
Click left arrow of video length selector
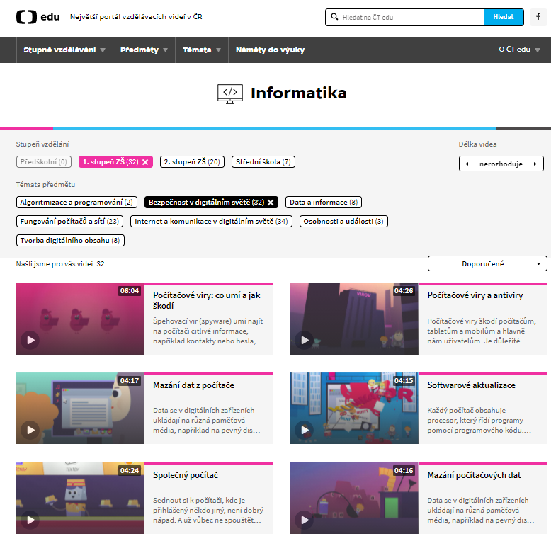click(x=467, y=164)
